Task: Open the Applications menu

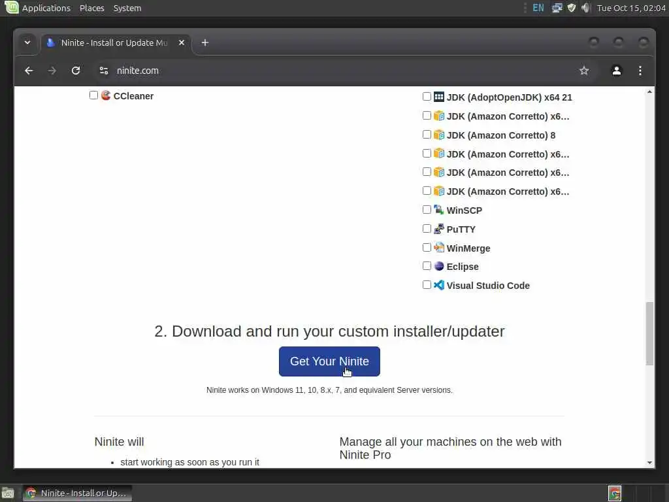Action: [x=46, y=8]
